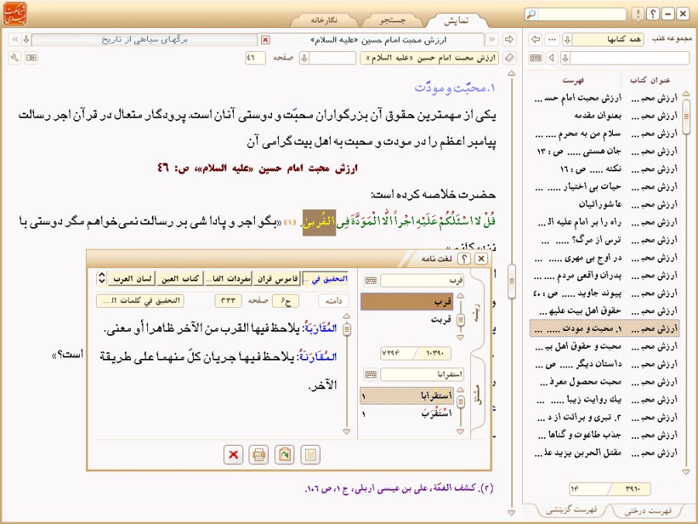Switch to نگارخانه tab
Viewport: 698px width, 524px height.
pos(324,20)
